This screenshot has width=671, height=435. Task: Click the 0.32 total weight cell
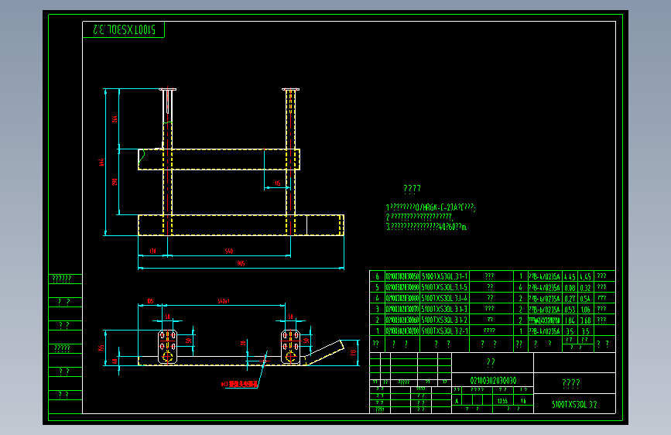click(x=585, y=287)
